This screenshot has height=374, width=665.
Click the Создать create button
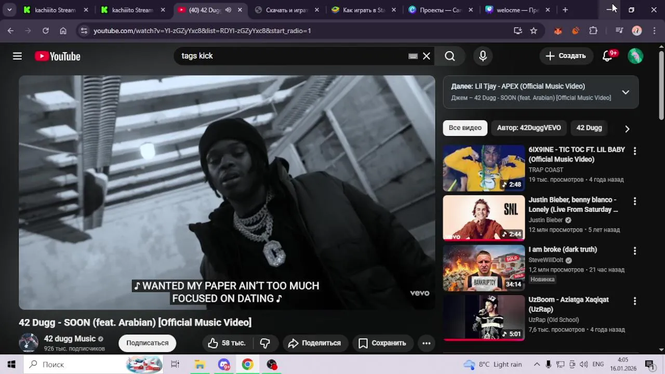coord(565,56)
